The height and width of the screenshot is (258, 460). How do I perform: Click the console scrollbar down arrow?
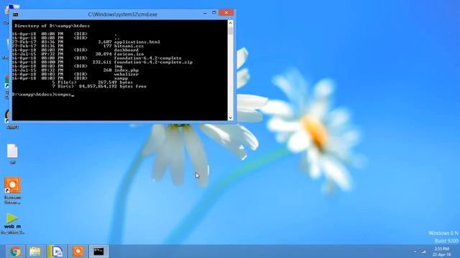pyautogui.click(x=231, y=118)
